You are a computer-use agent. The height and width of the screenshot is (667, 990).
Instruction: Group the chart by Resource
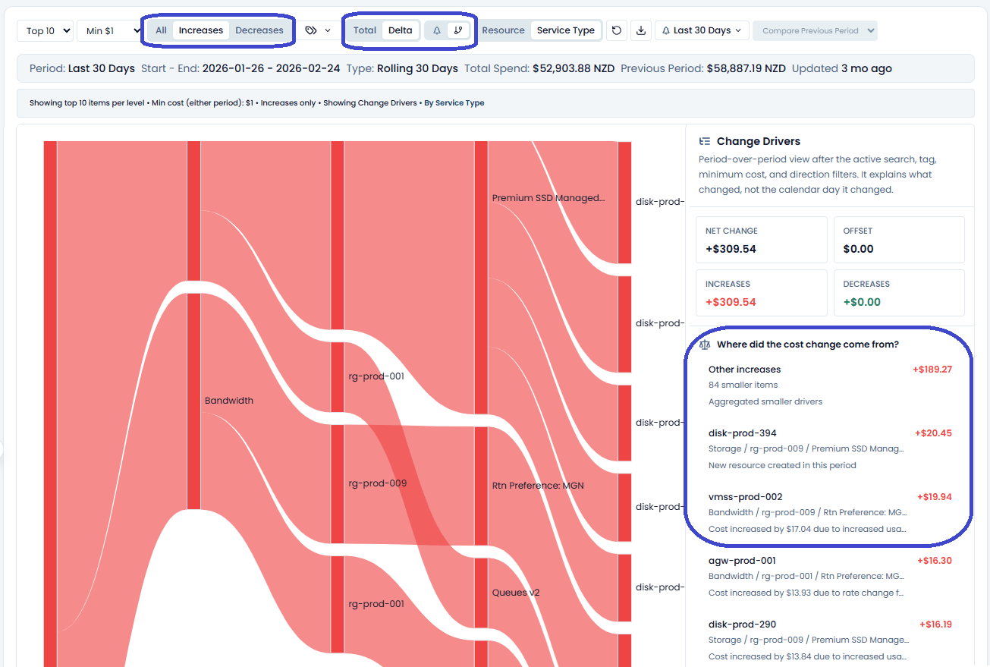[x=503, y=30]
